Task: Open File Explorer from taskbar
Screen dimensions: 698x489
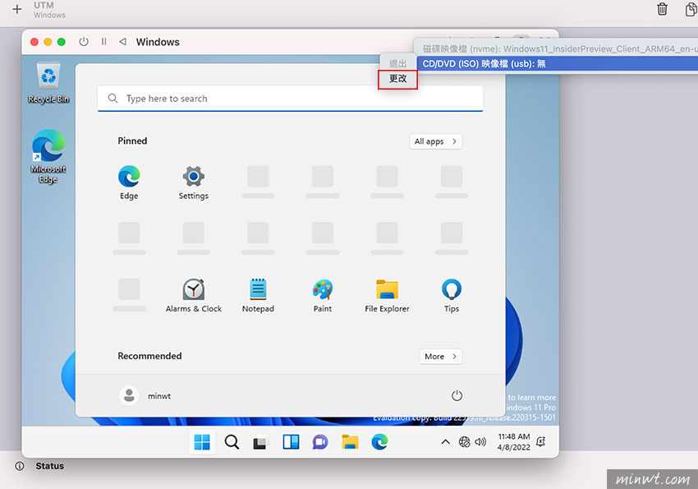Action: pyautogui.click(x=350, y=442)
